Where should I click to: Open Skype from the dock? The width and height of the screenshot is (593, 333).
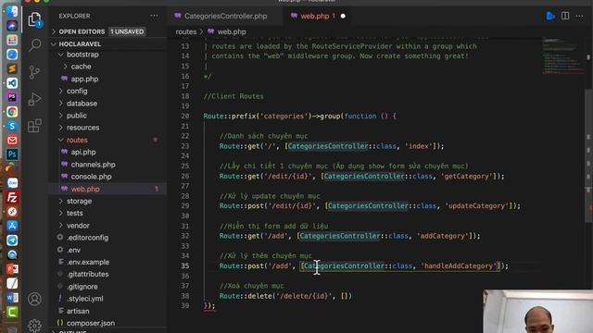[12, 126]
